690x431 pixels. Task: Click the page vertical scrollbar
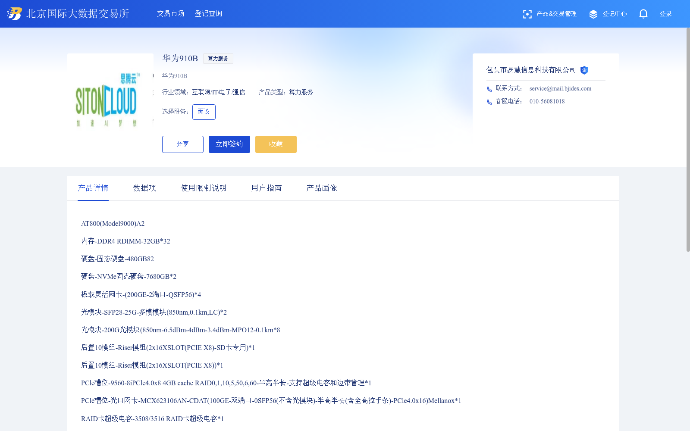tap(688, 140)
